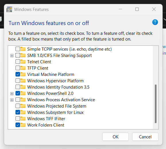Viewport: 166px width, 149px height.
Task: Check the Telnet Client checkbox
Action: 18,62
